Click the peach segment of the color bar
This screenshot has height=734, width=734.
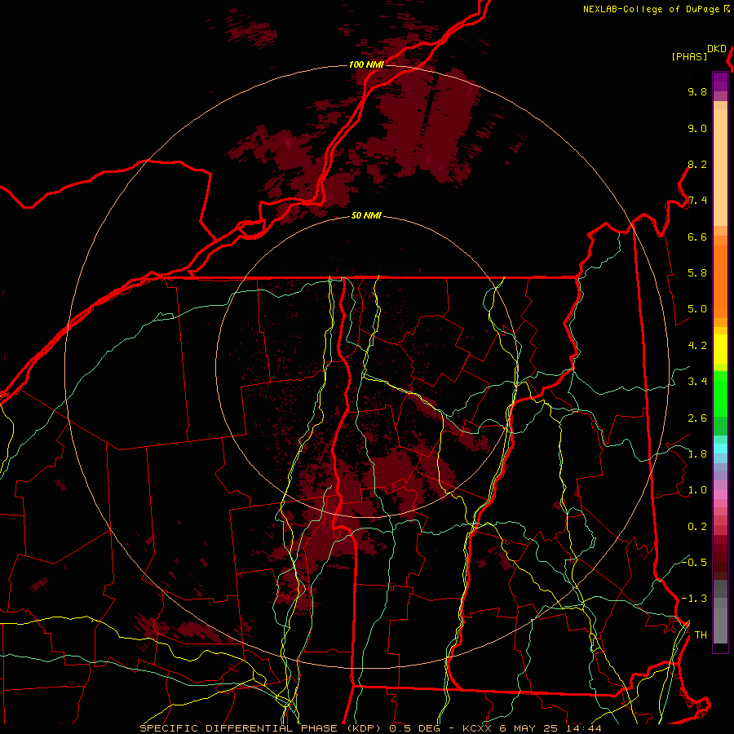coord(720,167)
